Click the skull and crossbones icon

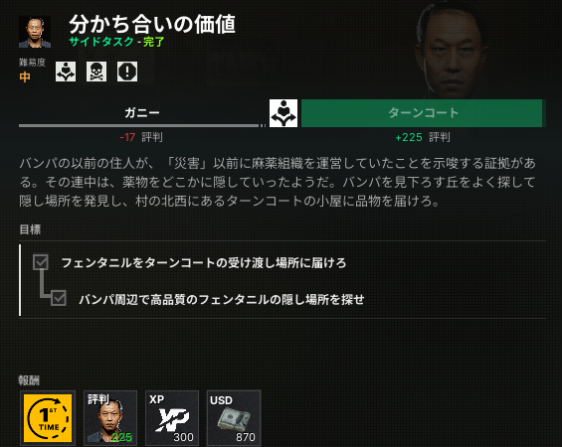[x=96, y=72]
